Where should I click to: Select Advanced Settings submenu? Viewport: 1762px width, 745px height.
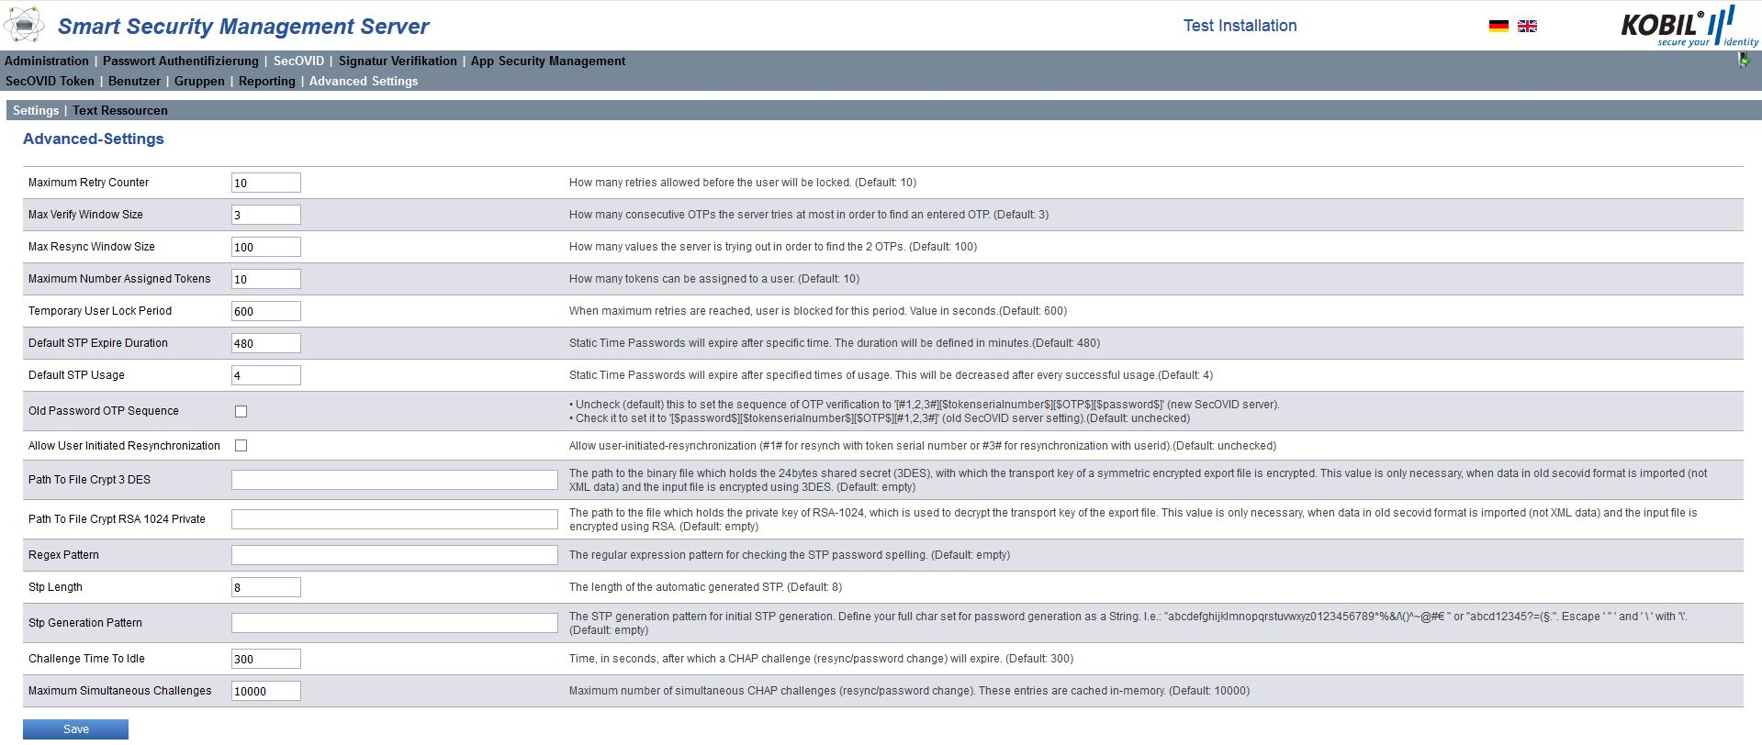pos(364,81)
